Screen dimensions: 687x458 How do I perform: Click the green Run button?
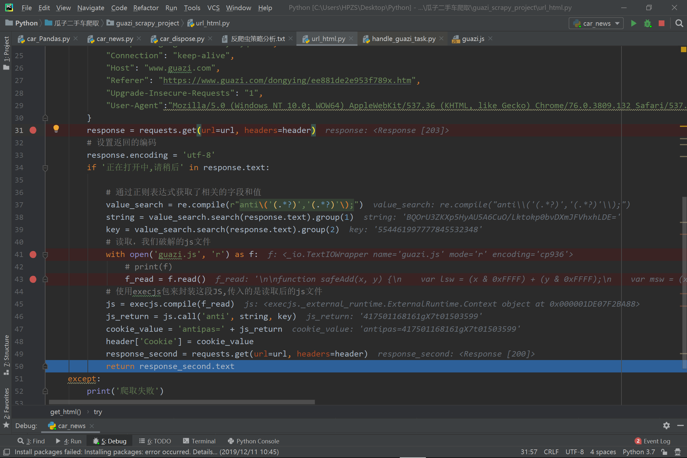[x=633, y=23]
